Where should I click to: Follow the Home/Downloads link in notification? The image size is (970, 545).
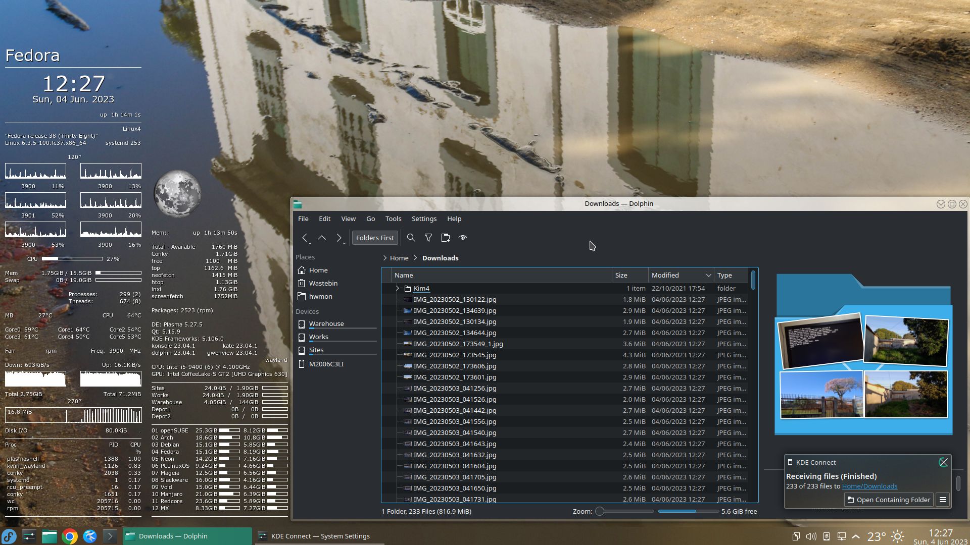pos(869,486)
